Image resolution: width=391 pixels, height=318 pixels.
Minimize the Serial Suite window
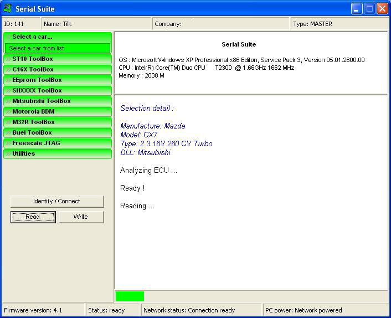pos(357,8)
